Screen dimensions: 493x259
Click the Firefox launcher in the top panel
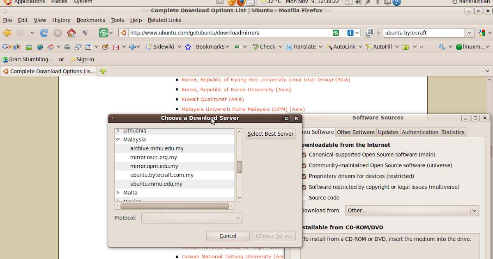240,2
